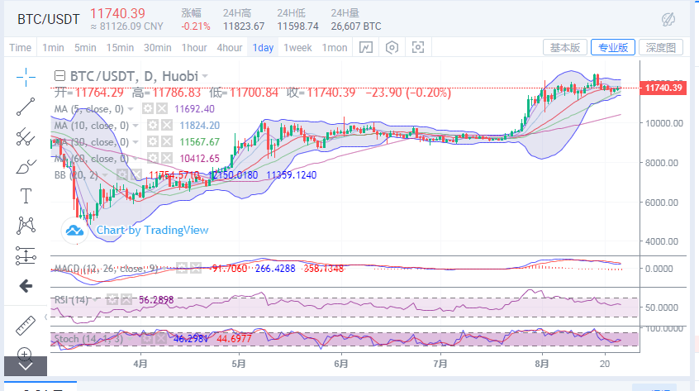
Task: Remove the MA (60, close, 0) indicator
Action: click(167, 158)
